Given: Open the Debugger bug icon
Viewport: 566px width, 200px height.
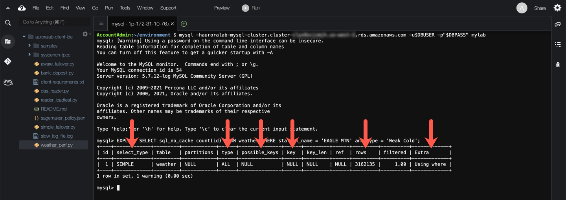Looking at the screenshot, I should click(558, 64).
